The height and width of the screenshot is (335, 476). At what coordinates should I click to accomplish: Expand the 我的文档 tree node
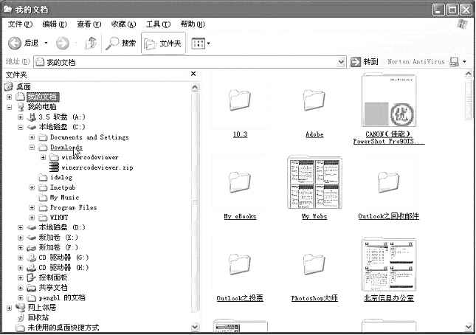click(x=9, y=97)
